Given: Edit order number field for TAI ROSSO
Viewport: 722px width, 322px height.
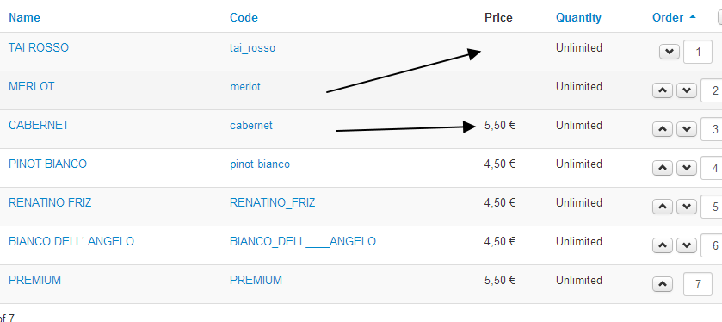Looking at the screenshot, I should (x=698, y=52).
